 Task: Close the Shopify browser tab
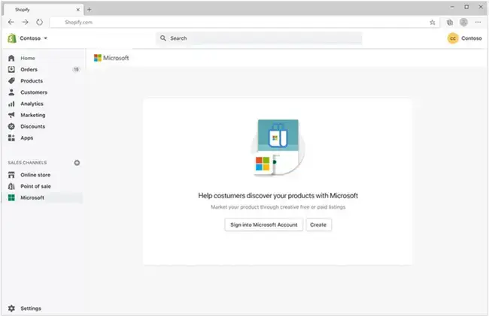[x=78, y=10]
